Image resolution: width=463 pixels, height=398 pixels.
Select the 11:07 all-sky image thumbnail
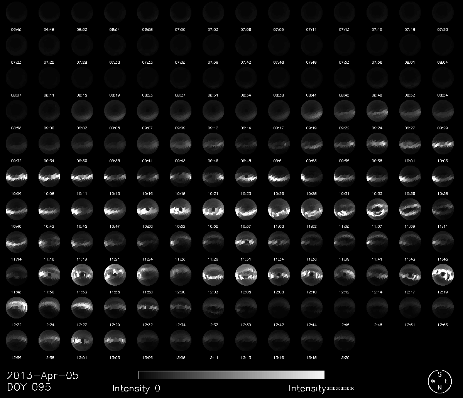click(x=377, y=209)
